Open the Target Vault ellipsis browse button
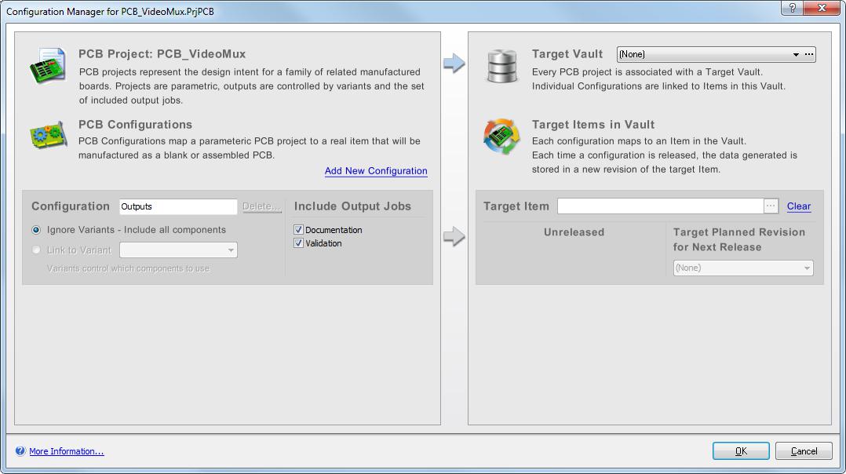Viewport: 846px width, 474px height. click(809, 54)
